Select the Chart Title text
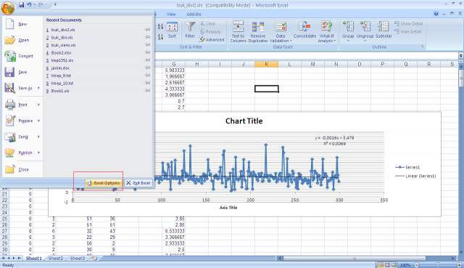The width and height of the screenshot is (464, 268). 244,121
